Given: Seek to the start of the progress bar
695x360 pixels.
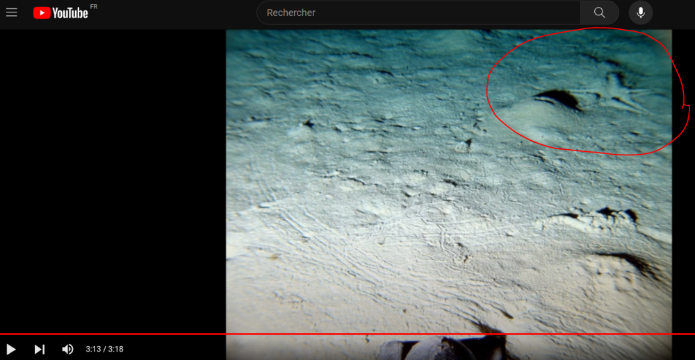Looking at the screenshot, I should coord(2,334).
